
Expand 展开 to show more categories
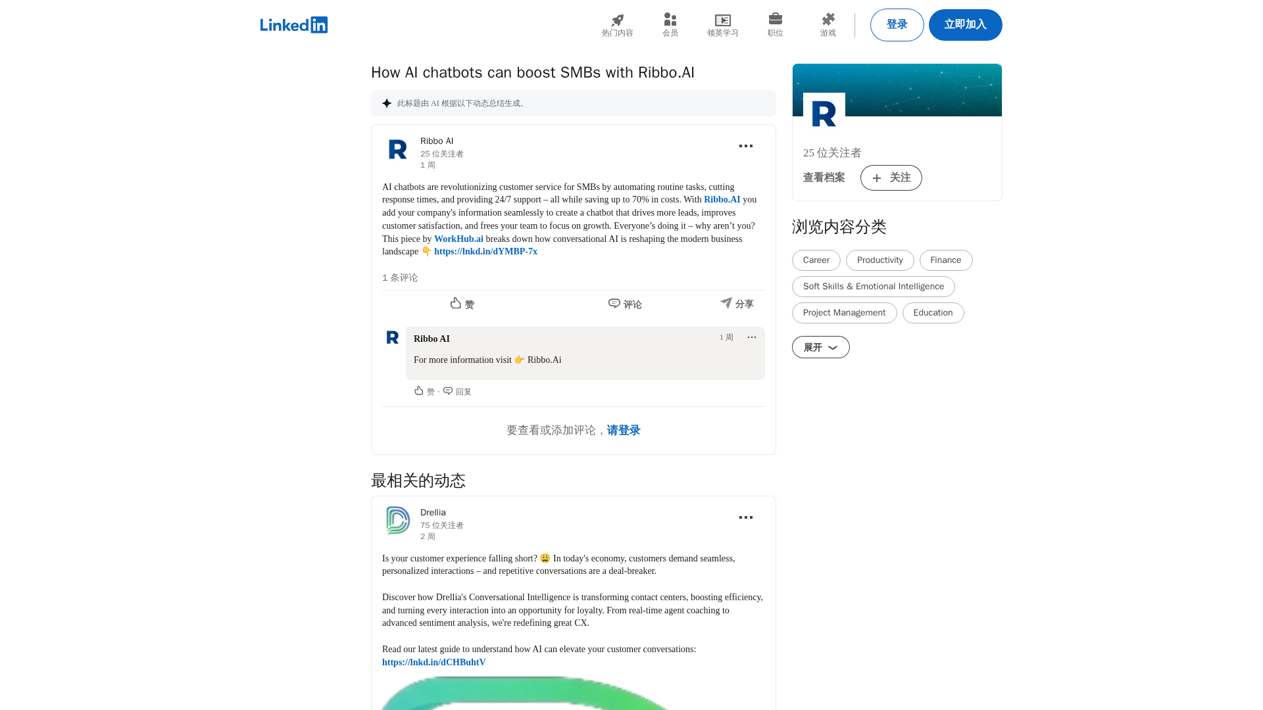click(x=820, y=347)
